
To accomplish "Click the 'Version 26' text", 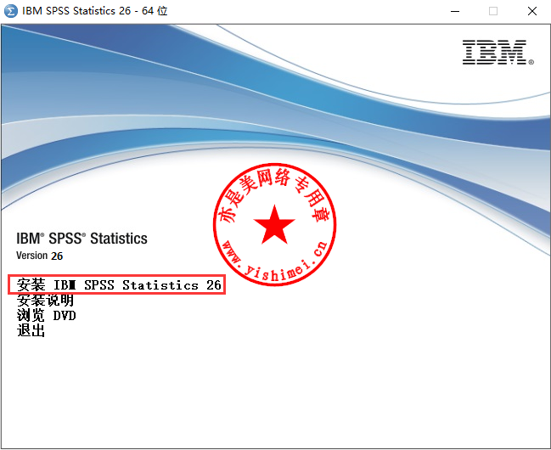I will [39, 256].
